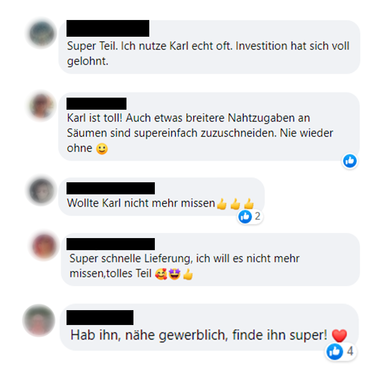This screenshot has height=372, width=372.
Task: Open avatar of 'Super schnelle Lieferung' commenter
Action: tap(44, 246)
